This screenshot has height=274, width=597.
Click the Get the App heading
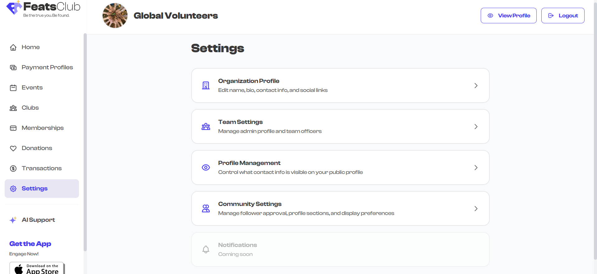coord(30,244)
